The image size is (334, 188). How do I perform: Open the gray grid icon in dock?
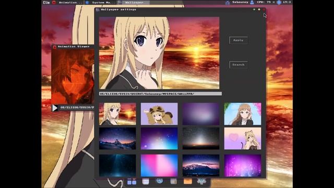click(x=174, y=181)
